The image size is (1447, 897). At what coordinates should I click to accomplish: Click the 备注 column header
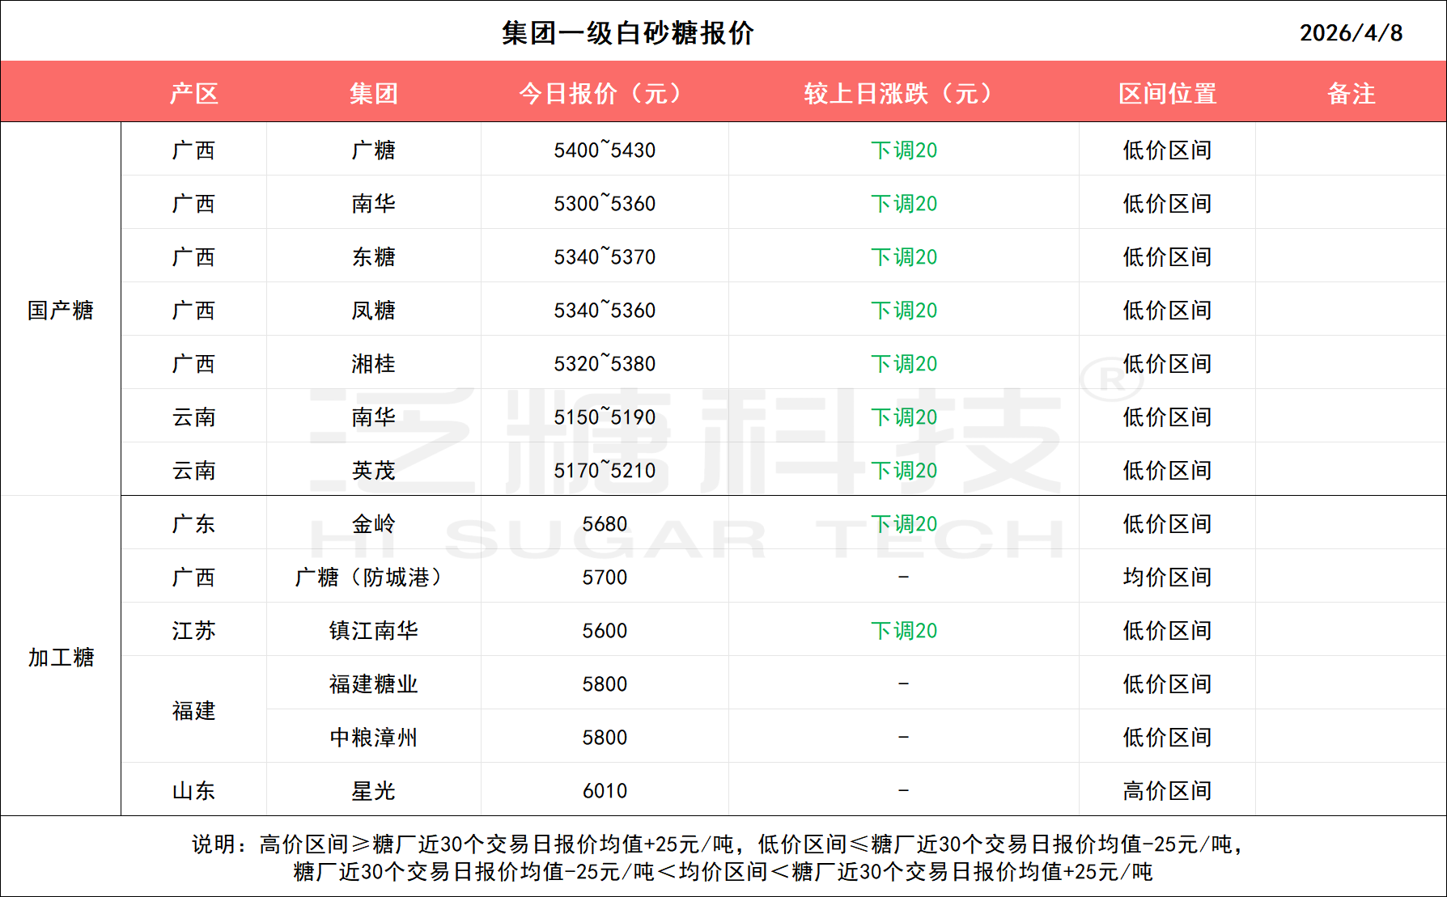1351,94
